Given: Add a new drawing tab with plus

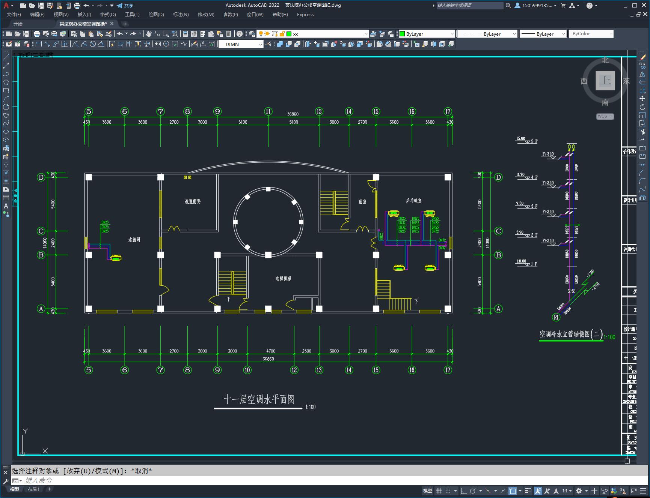Looking at the screenshot, I should [x=125, y=24].
